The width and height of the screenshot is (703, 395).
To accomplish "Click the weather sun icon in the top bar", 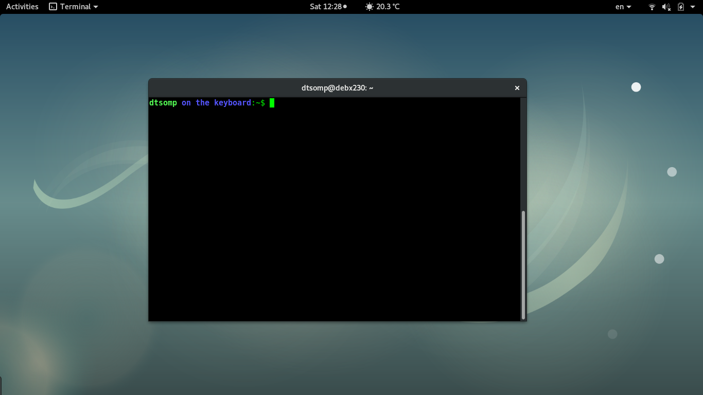I will [368, 7].
